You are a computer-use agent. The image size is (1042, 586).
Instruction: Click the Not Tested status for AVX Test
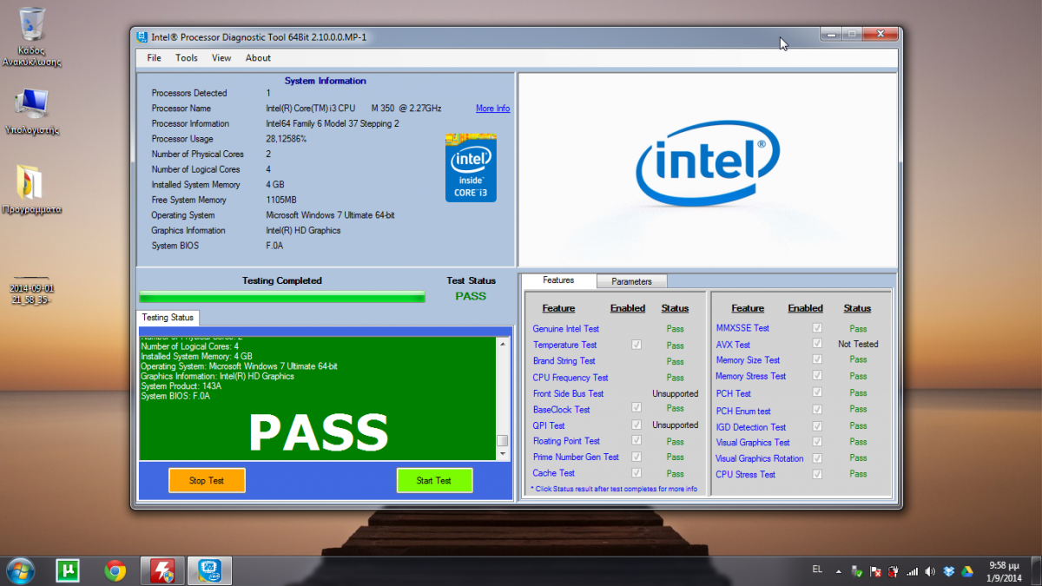[x=858, y=345]
